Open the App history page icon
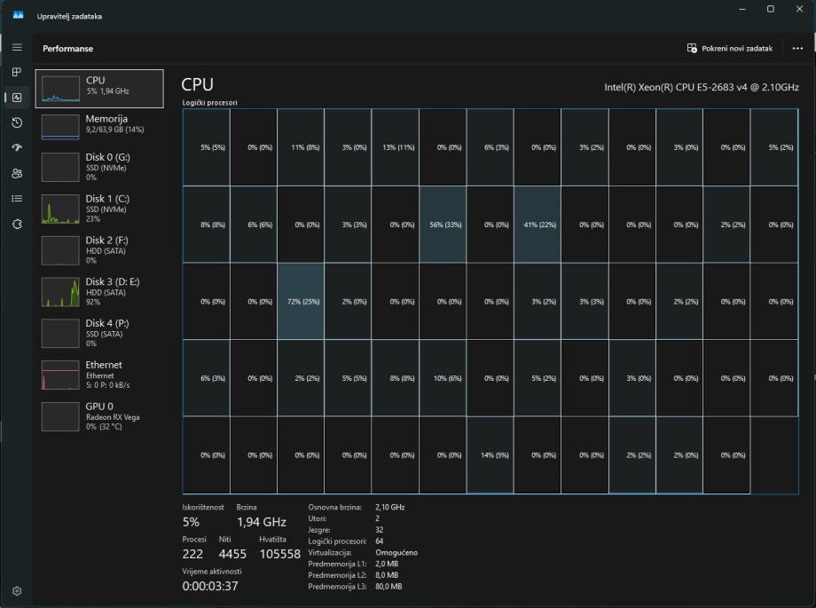 (17, 122)
